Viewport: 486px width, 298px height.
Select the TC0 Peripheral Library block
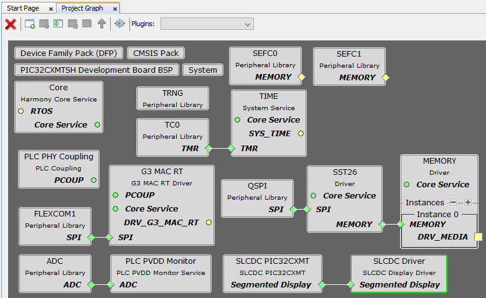172,137
